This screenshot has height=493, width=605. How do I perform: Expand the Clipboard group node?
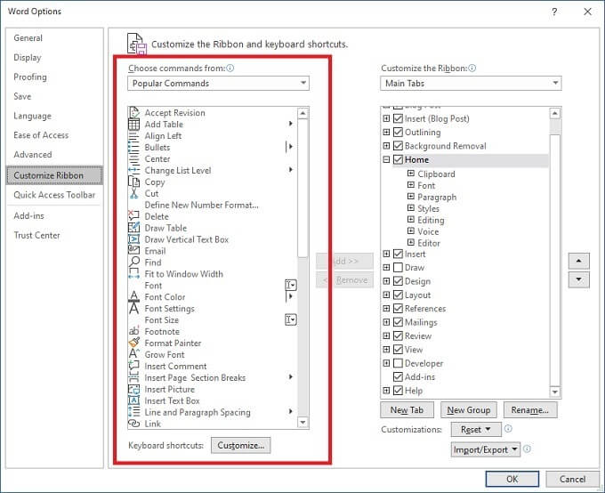coord(411,174)
